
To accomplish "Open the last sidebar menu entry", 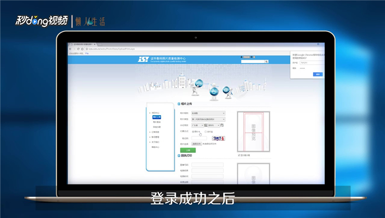I will click(155, 147).
